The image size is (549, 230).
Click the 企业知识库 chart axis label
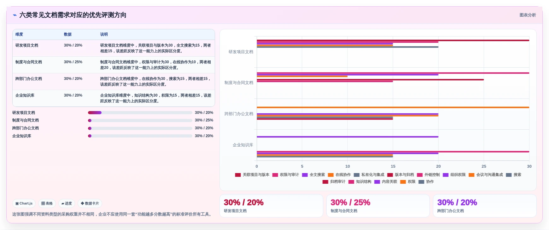(x=243, y=145)
